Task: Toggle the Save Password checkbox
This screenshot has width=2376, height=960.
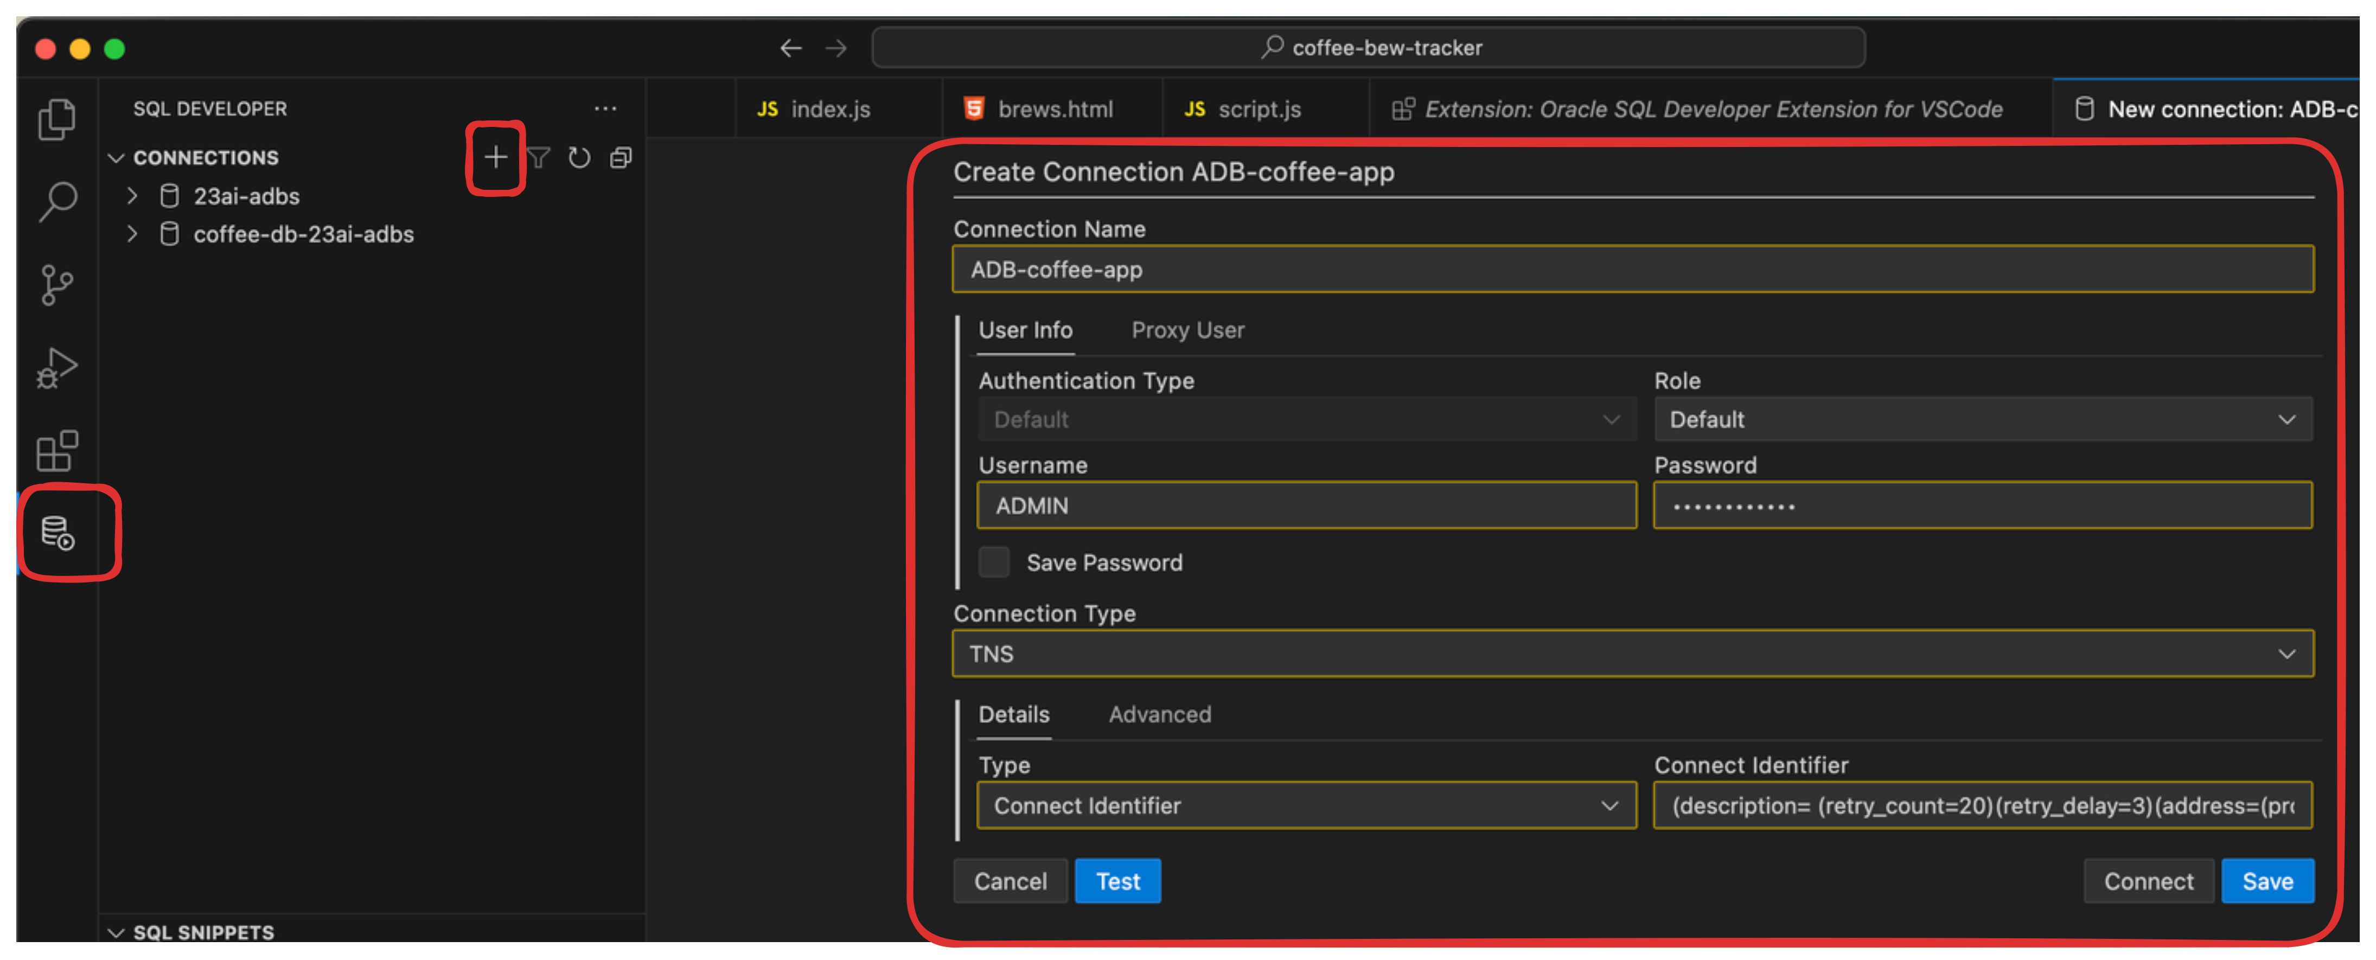Action: 993,561
